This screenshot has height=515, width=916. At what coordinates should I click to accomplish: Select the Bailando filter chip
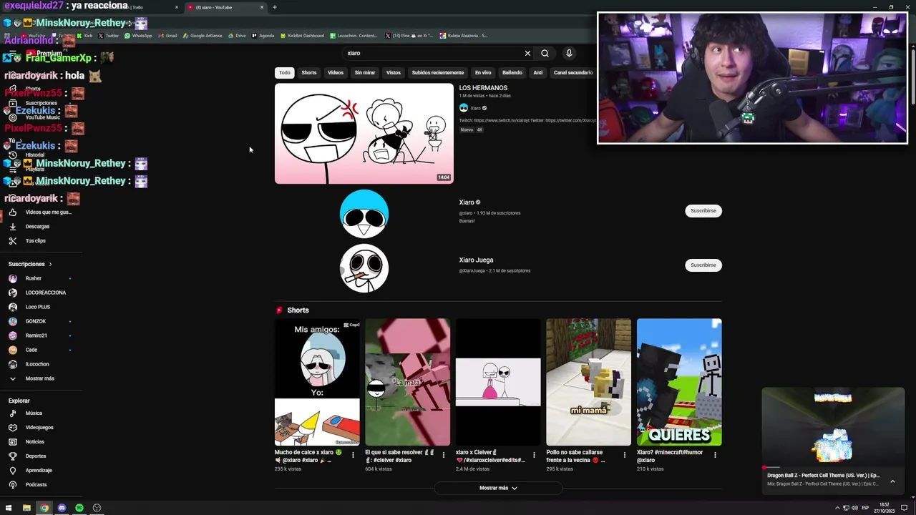click(512, 72)
